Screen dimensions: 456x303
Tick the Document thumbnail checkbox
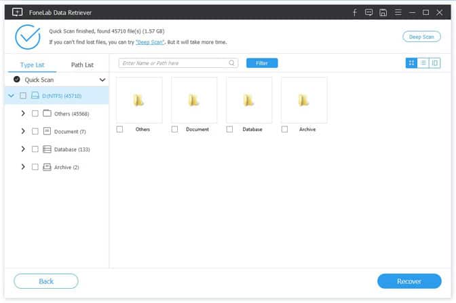174,129
